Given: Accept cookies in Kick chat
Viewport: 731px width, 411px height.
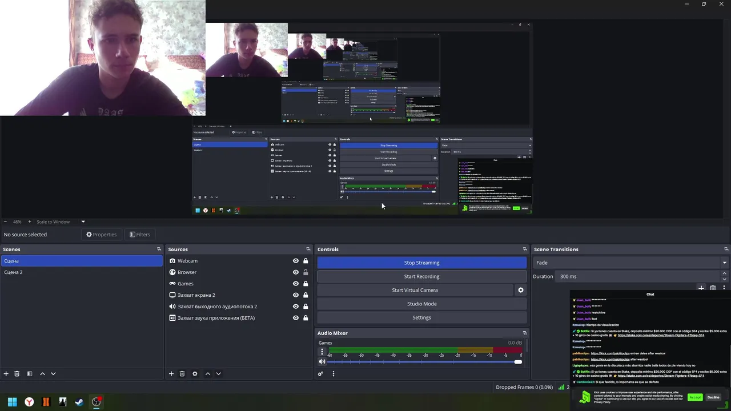Looking at the screenshot, I should 695,397.
